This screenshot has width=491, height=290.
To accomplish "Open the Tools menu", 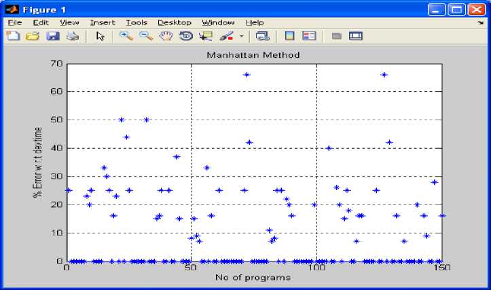I will click(x=137, y=22).
